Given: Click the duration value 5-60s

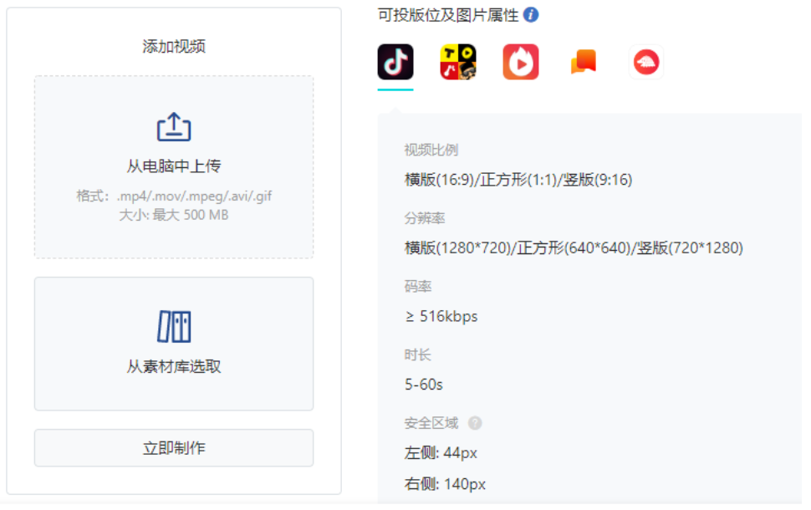Looking at the screenshot, I should point(424,385).
